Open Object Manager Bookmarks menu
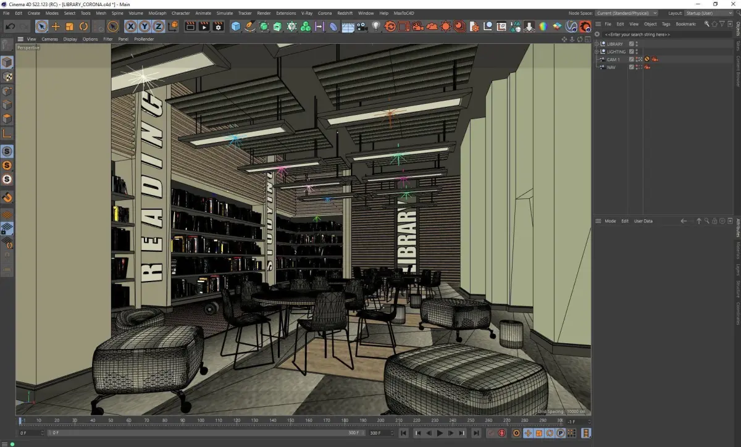The width and height of the screenshot is (741, 447). [686, 24]
